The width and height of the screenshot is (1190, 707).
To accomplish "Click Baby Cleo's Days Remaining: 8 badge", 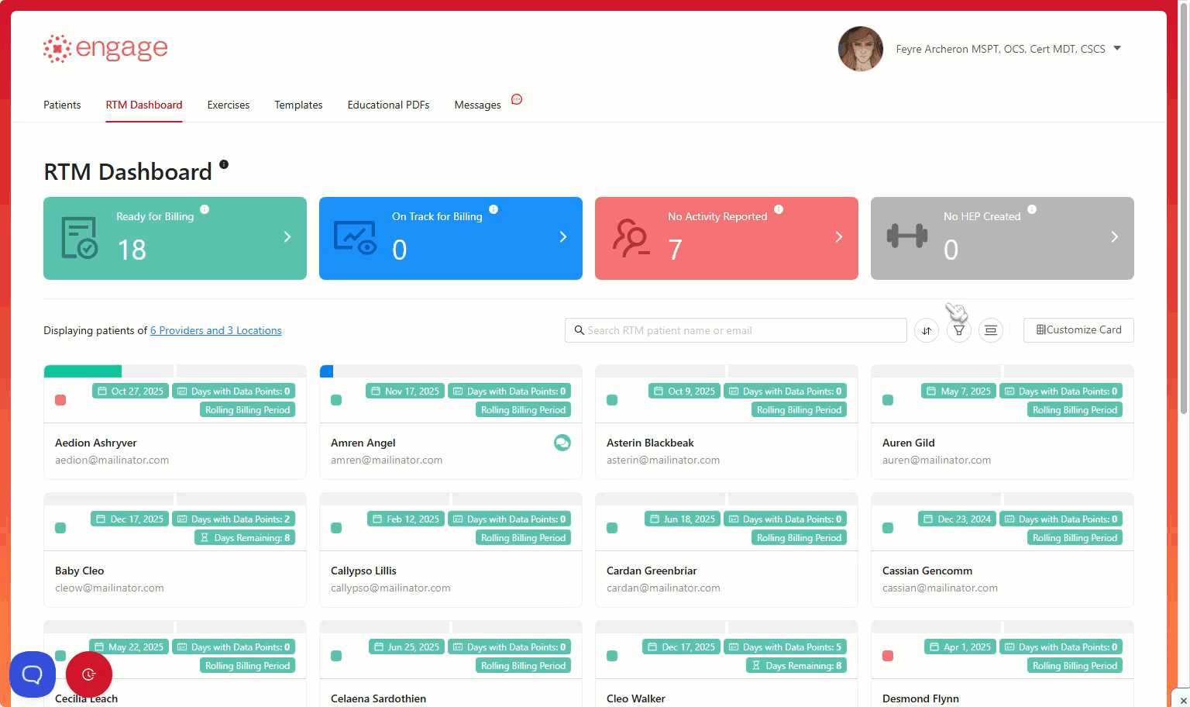I will click(245, 537).
